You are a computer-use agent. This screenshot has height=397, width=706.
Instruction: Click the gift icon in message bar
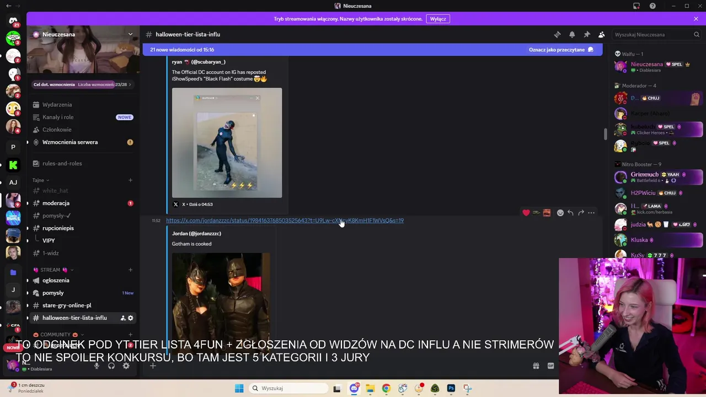tap(536, 366)
